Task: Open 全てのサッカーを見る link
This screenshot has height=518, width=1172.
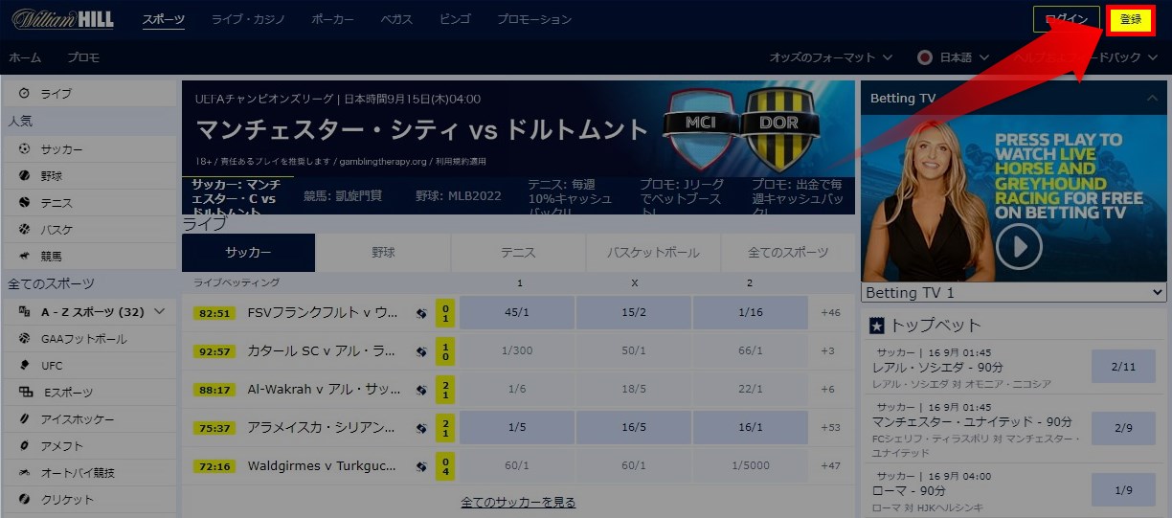Action: click(518, 502)
